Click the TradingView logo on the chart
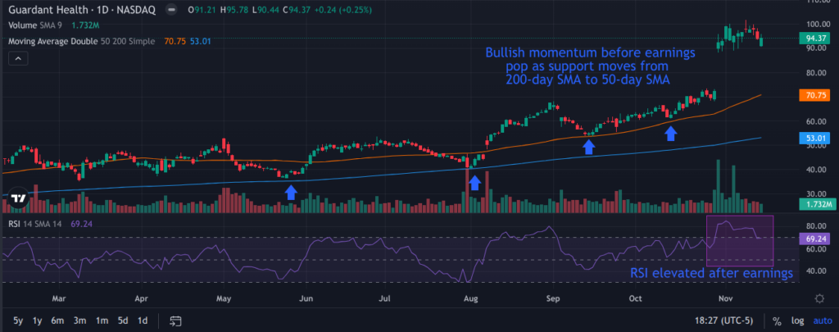The image size is (839, 332). (17, 199)
